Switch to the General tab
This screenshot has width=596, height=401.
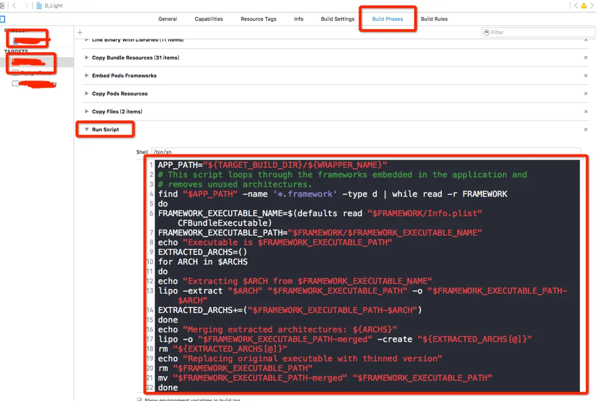168,19
